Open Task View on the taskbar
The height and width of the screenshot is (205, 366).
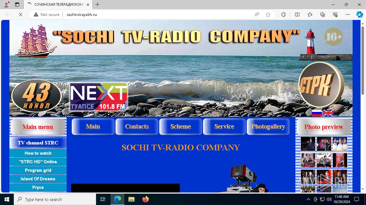point(103,199)
